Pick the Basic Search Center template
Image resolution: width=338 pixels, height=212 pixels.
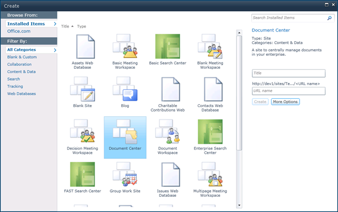(167, 46)
